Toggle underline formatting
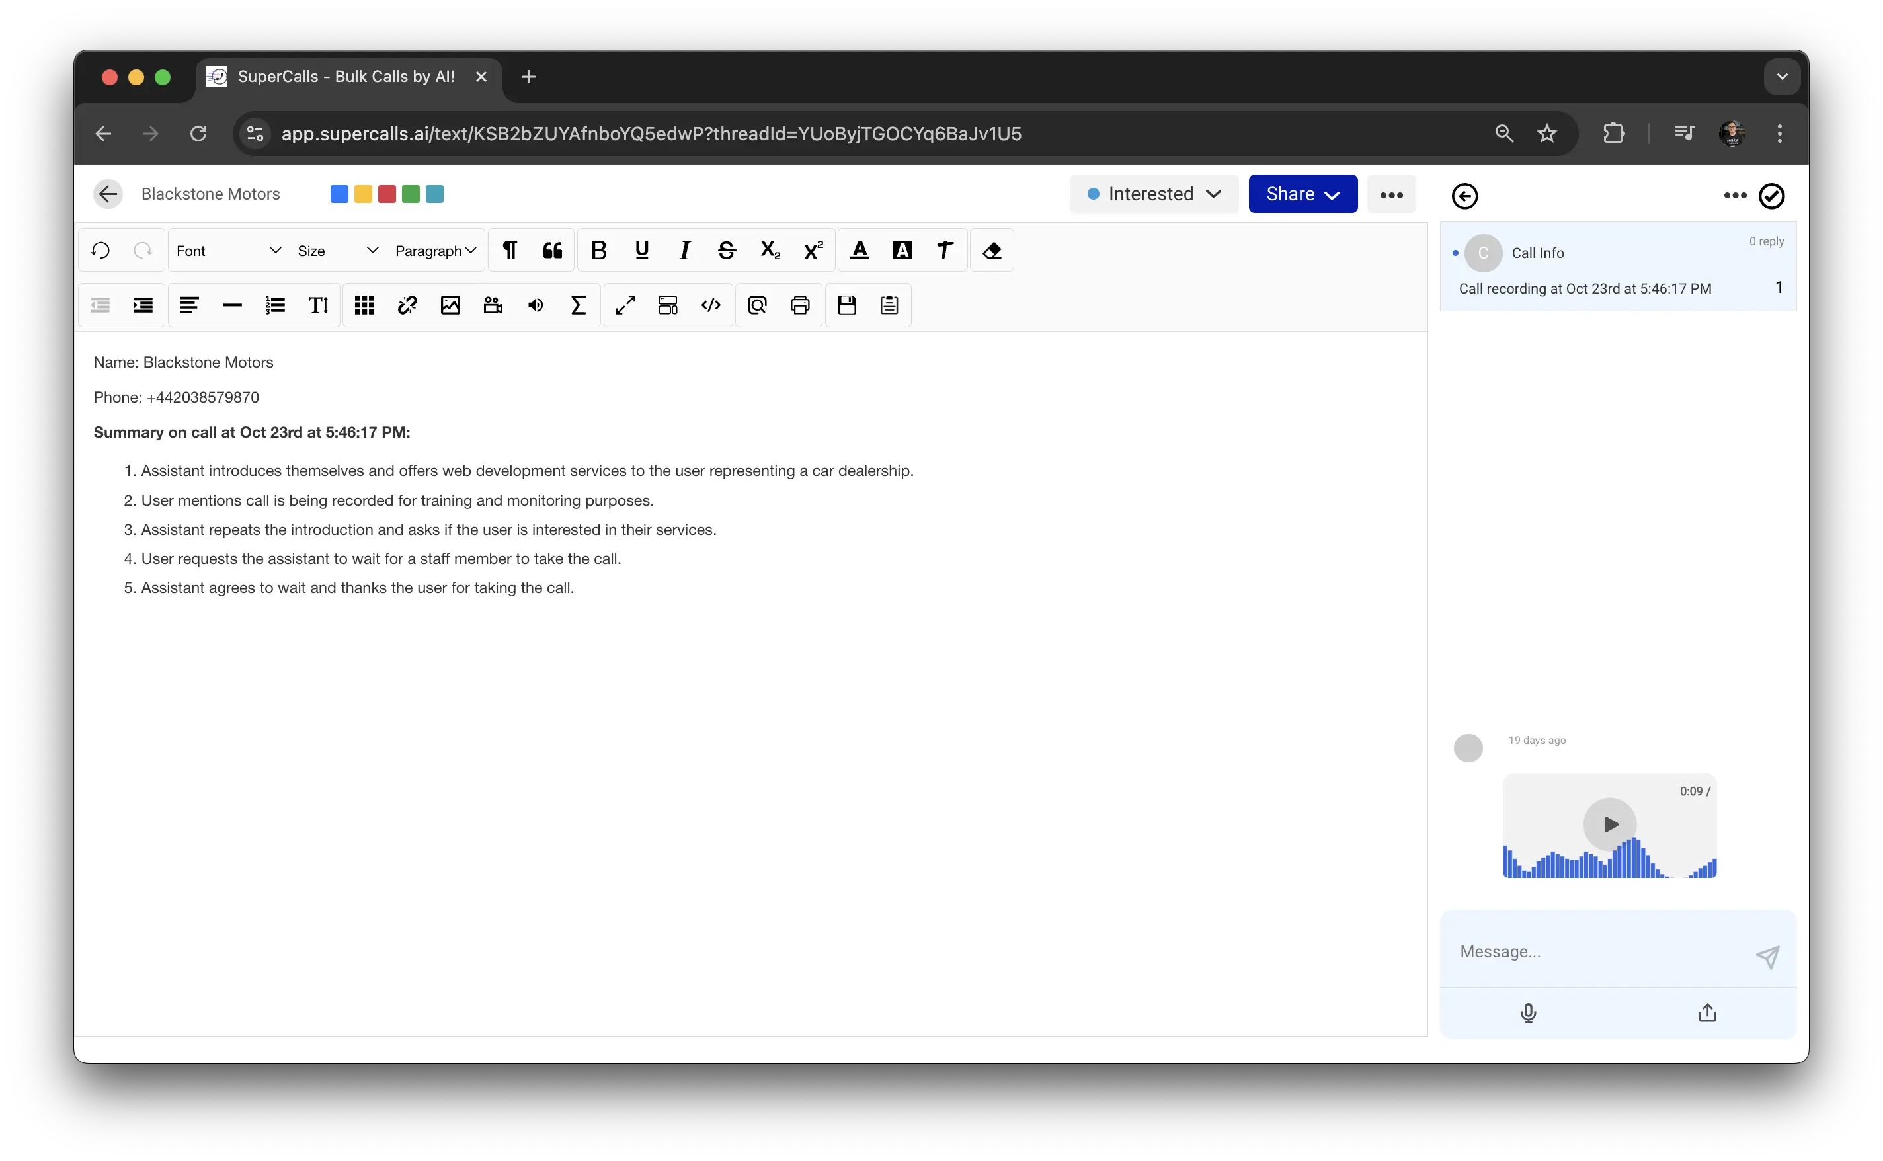The image size is (1883, 1161). [x=642, y=251]
